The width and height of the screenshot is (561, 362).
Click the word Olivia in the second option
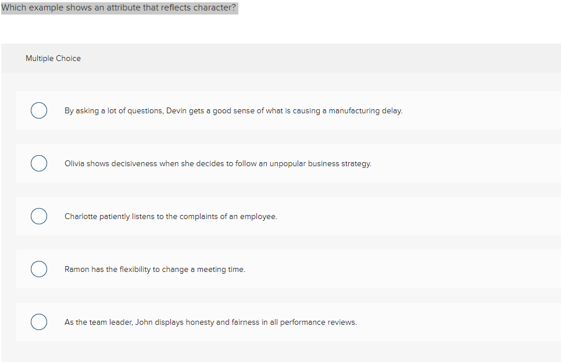74,163
